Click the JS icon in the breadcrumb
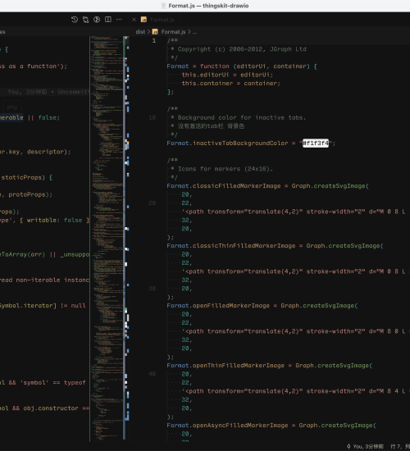The width and height of the screenshot is (410, 451). pos(155,32)
